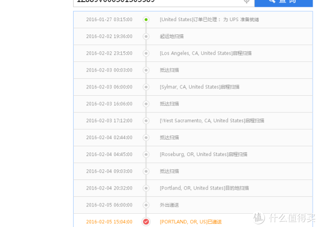Click timeline dot for 2016-02-04 09:03:00
The image size is (318, 227).
click(146, 171)
